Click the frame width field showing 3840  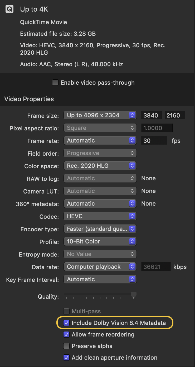[x=152, y=115]
